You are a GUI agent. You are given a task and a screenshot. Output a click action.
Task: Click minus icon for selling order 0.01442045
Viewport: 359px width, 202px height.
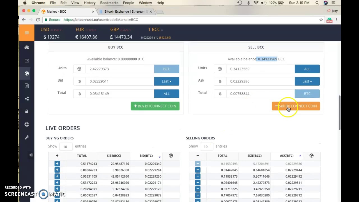pyautogui.click(x=198, y=170)
